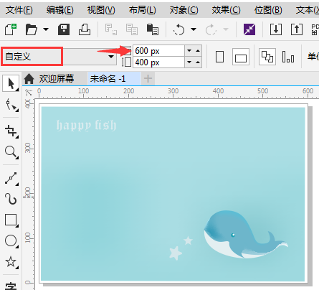Screen dimensions: 319x290
Task: Open the 对象(C) menu
Action: 184,10
